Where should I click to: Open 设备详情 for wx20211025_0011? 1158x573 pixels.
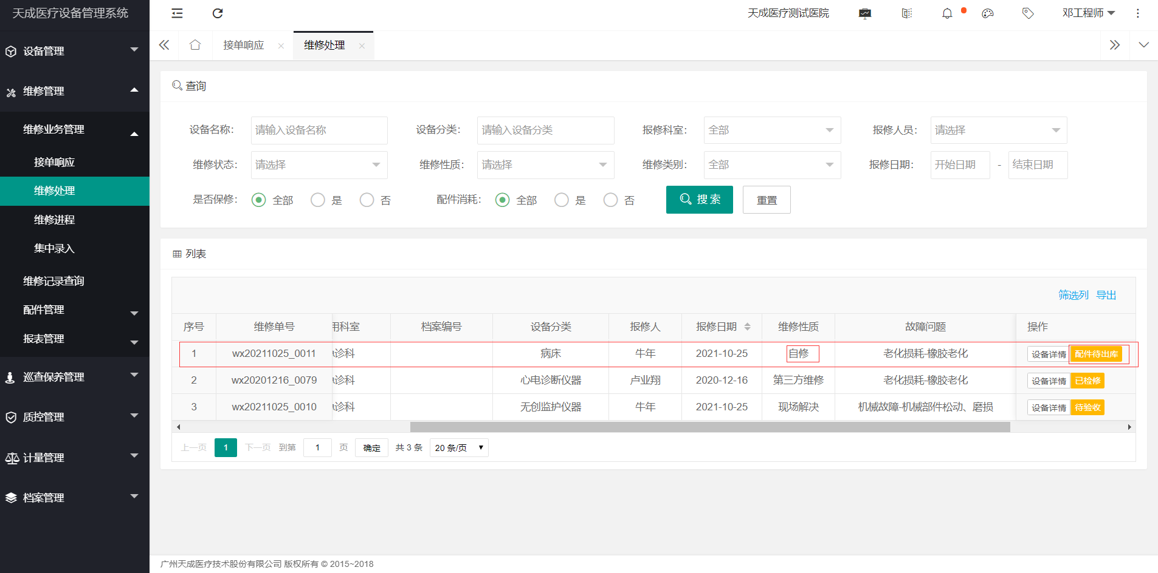click(x=1049, y=354)
